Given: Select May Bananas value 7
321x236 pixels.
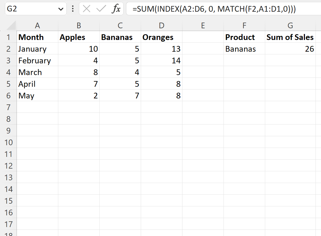Looking at the screenshot, I should point(120,95).
